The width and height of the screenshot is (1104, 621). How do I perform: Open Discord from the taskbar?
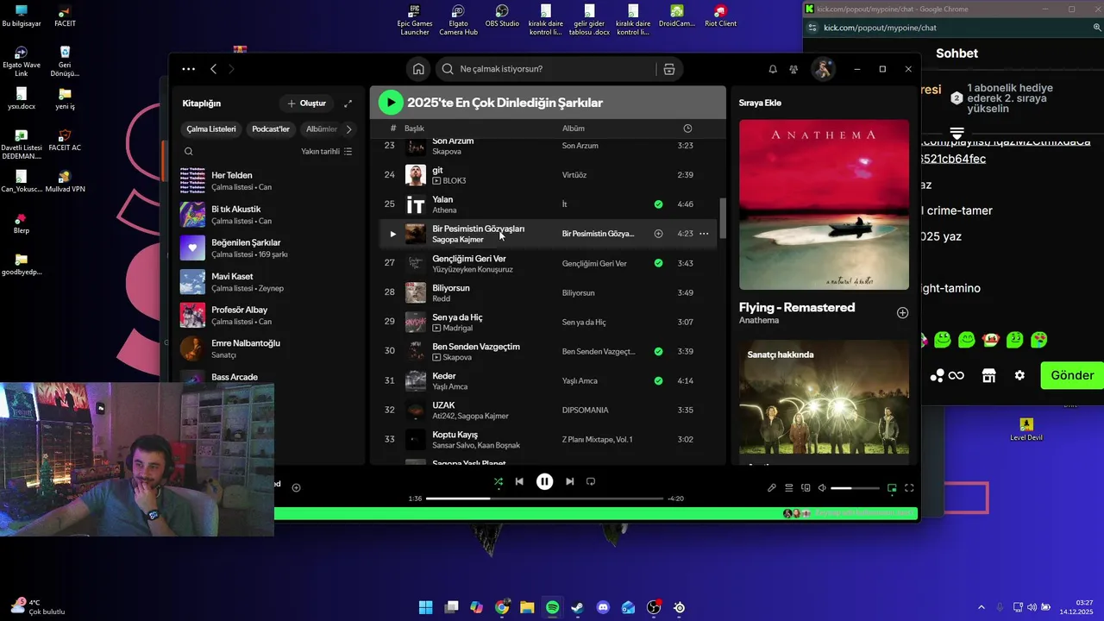click(x=603, y=607)
